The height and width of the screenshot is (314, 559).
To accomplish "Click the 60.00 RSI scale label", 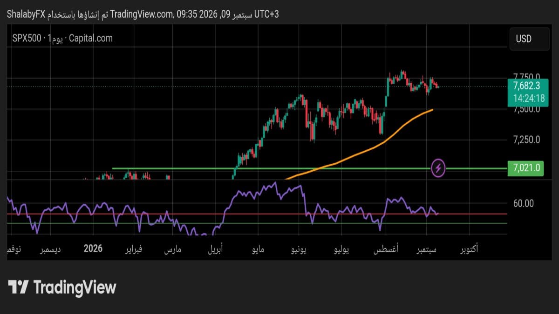I will (x=523, y=203).
